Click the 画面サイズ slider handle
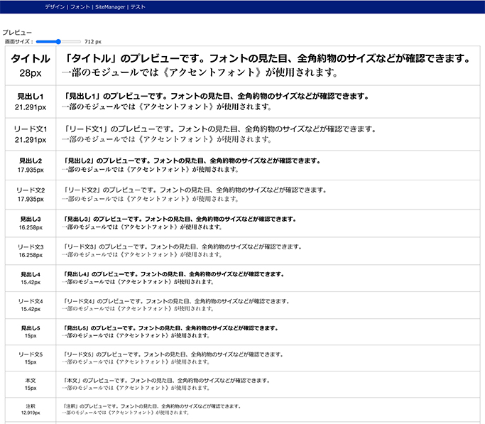The width and height of the screenshot is (485, 424). tap(58, 42)
